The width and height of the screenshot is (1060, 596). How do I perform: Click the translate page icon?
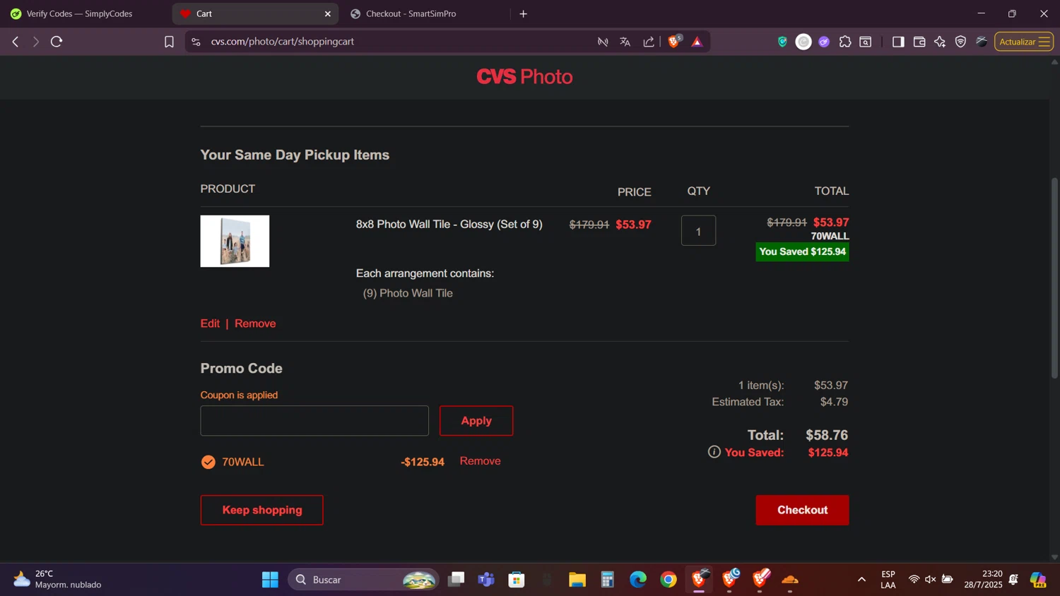point(625,42)
